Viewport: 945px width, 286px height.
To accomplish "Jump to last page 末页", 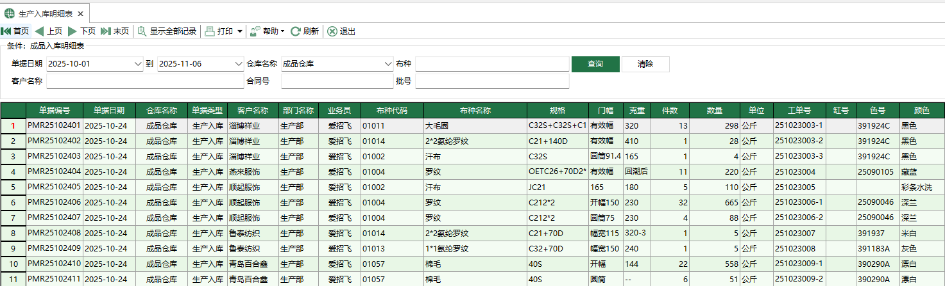I will (x=115, y=31).
